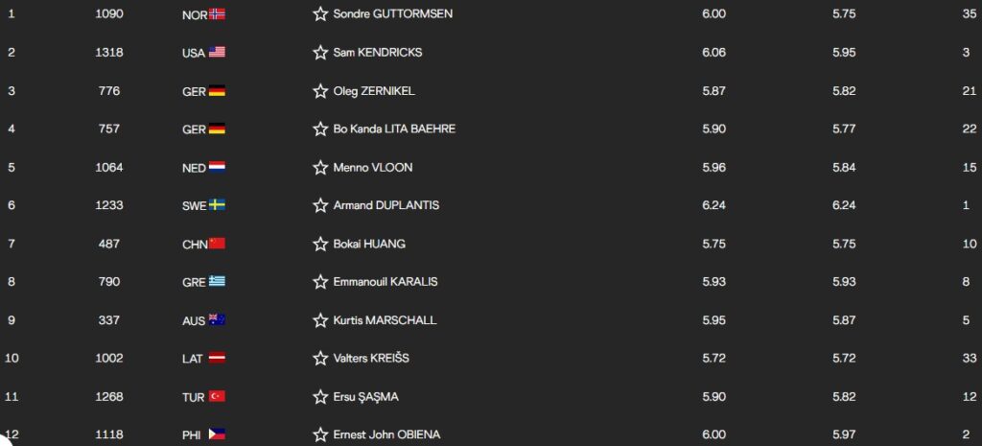Toggle the star next to Oleg ZERNIKEL

(x=320, y=91)
